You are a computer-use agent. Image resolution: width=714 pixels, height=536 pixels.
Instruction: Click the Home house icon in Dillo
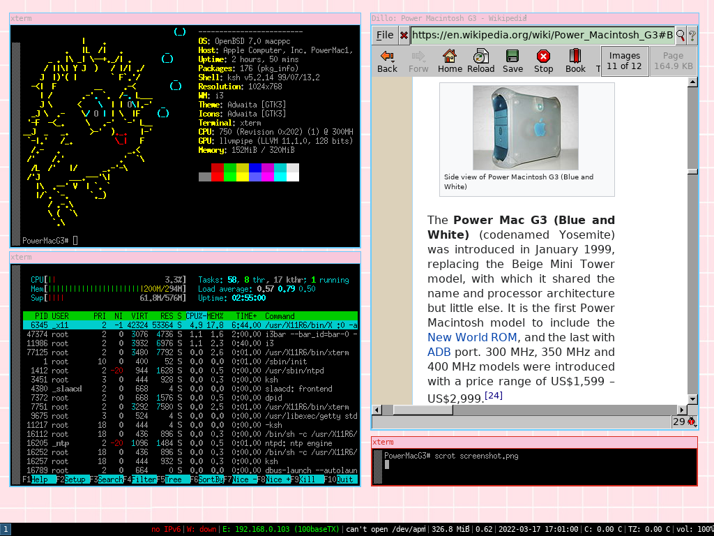coord(450,61)
